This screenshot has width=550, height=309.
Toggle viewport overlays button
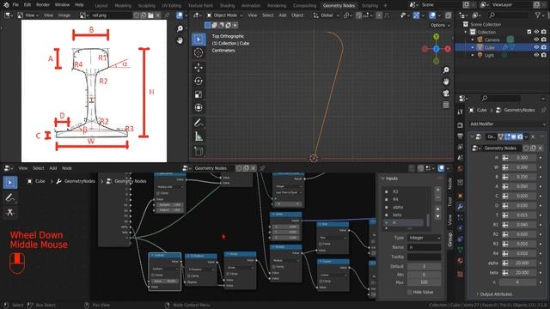[432, 15]
